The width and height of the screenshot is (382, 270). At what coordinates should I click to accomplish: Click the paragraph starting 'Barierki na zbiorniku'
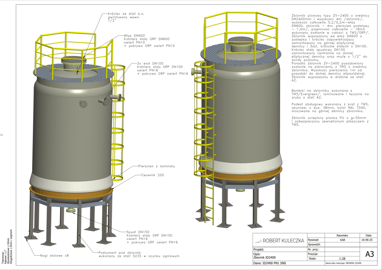[x=330, y=94]
